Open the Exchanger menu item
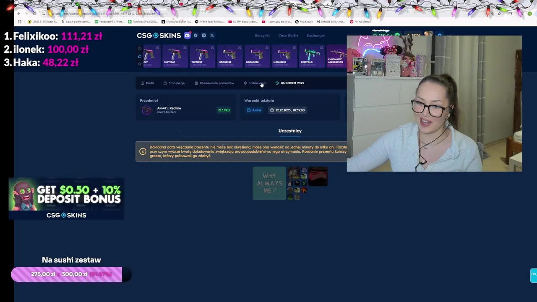The width and height of the screenshot is (537, 302). [316, 35]
